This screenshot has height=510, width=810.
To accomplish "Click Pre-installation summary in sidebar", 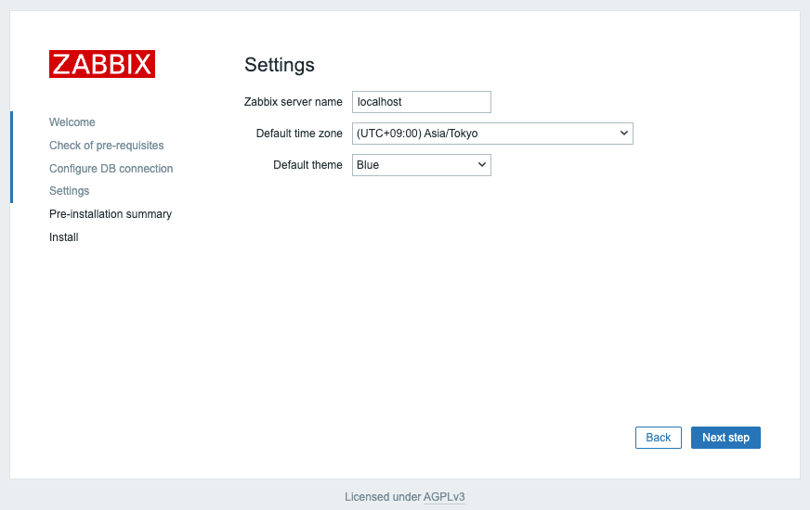I will (111, 214).
